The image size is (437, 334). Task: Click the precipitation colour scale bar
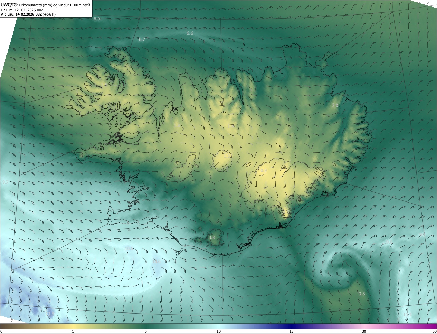click(218, 326)
